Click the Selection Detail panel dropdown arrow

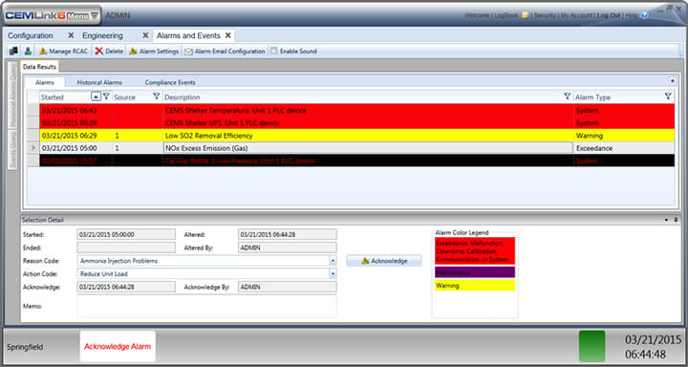[666, 220]
